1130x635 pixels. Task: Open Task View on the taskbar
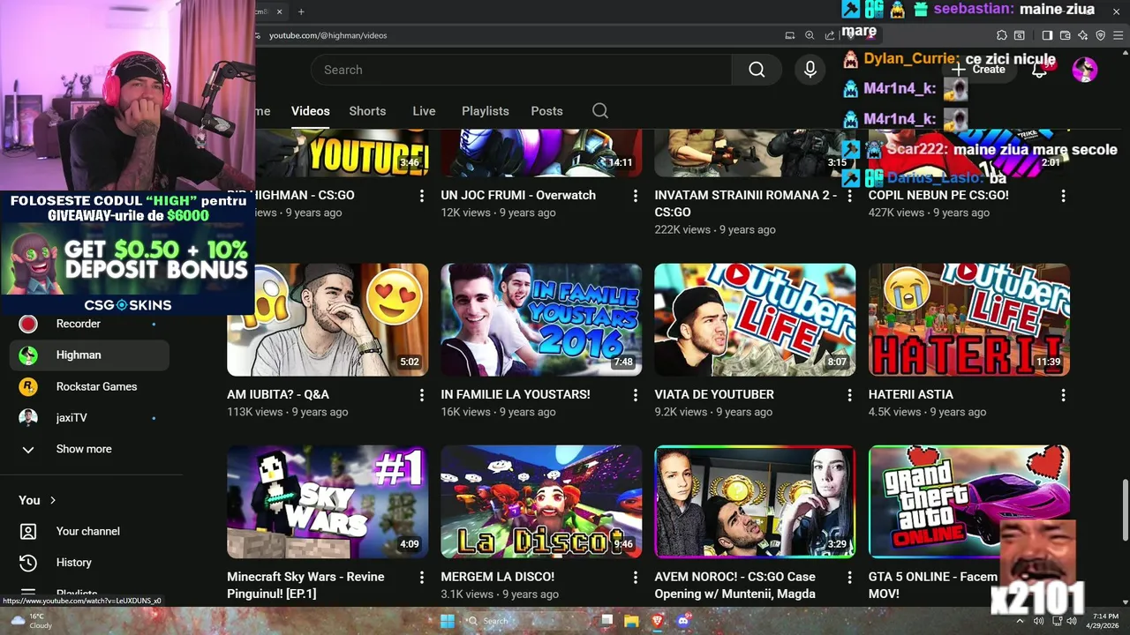tap(607, 621)
